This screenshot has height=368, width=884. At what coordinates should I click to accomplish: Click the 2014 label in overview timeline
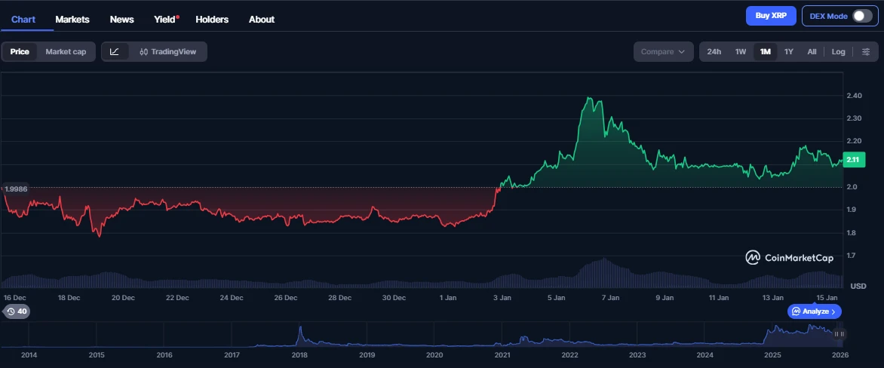[29, 354]
